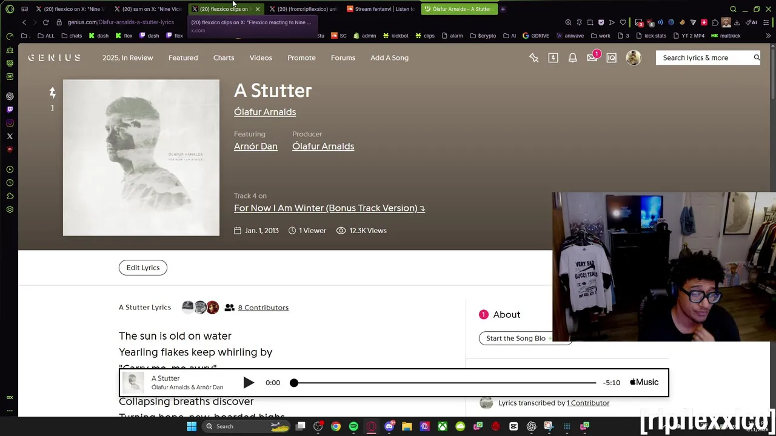This screenshot has height=436, width=776.
Task: Open Discord from the taskbar
Action: (x=389, y=426)
